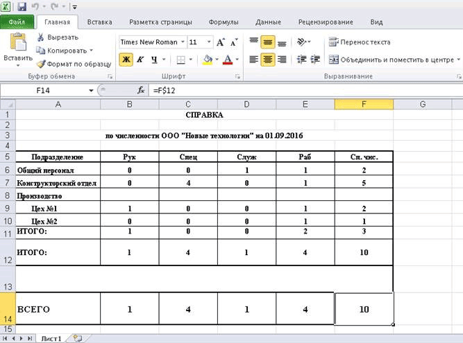Switch to the Данные tab
Screen dimensions: 463x343
pos(268,22)
